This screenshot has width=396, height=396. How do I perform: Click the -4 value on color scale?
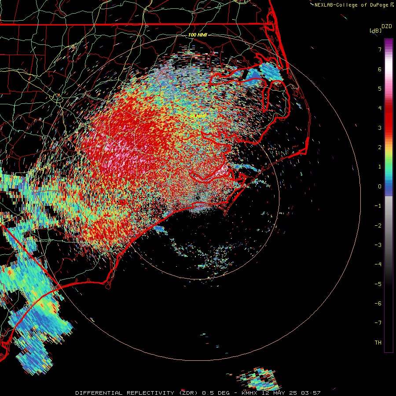click(378, 264)
